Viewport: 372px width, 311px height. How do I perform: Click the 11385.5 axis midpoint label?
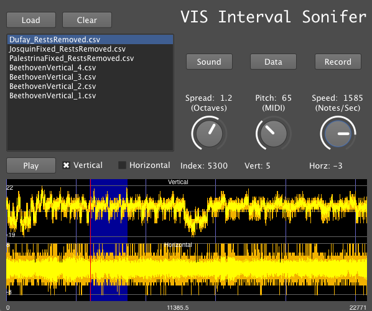tap(178, 308)
